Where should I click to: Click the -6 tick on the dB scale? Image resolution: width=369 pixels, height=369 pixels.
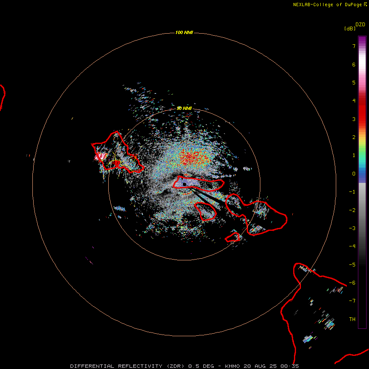352,283
